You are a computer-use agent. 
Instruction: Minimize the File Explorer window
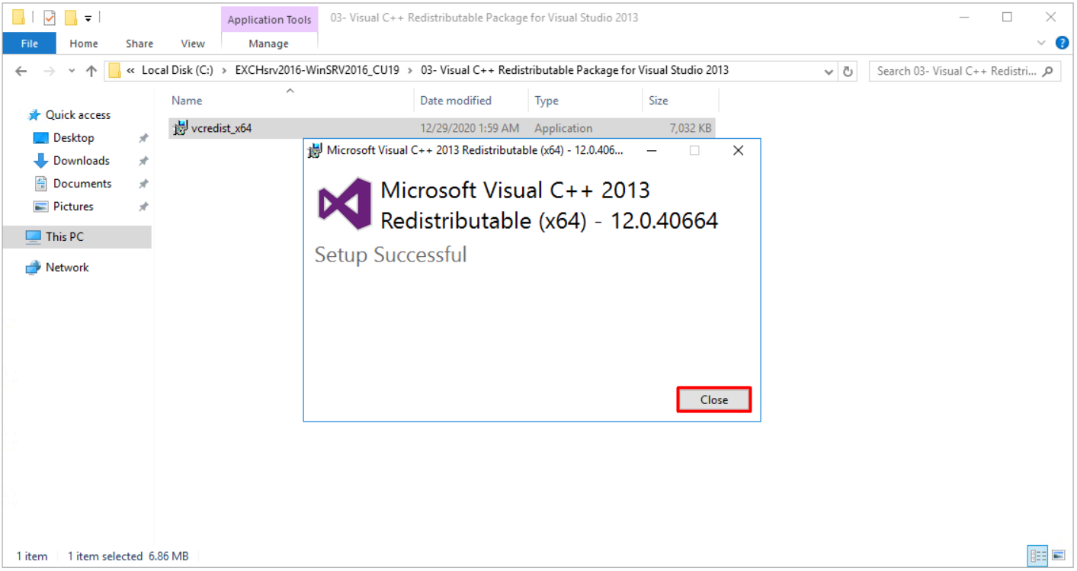tap(964, 17)
